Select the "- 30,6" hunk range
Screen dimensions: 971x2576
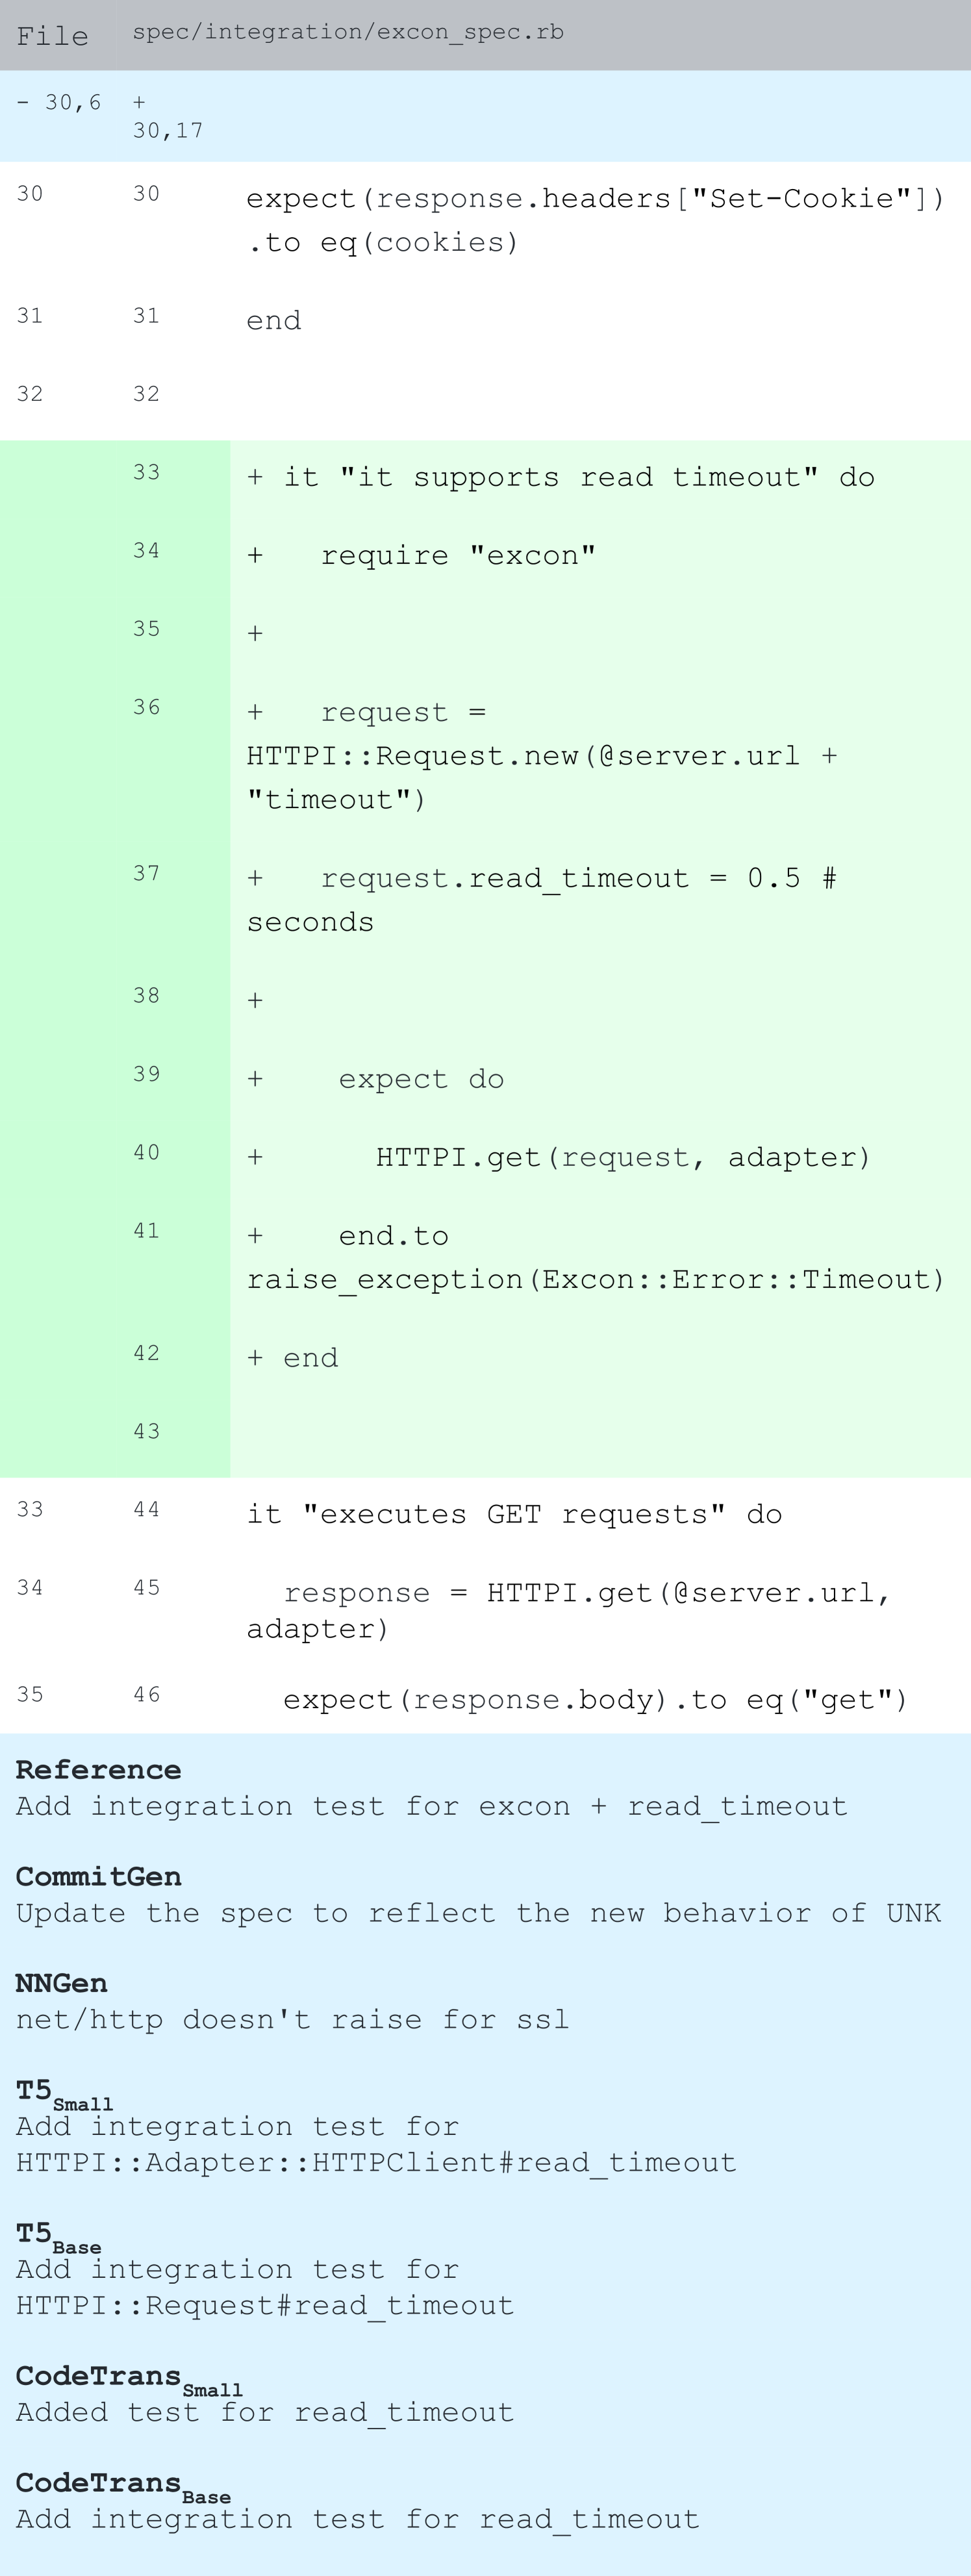[58, 102]
